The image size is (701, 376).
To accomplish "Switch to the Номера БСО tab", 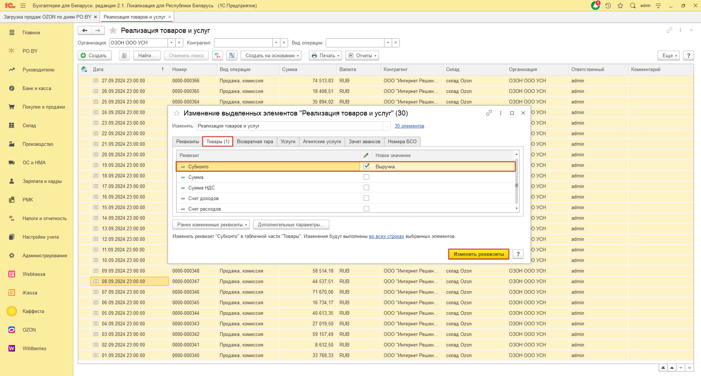I will click(x=402, y=141).
